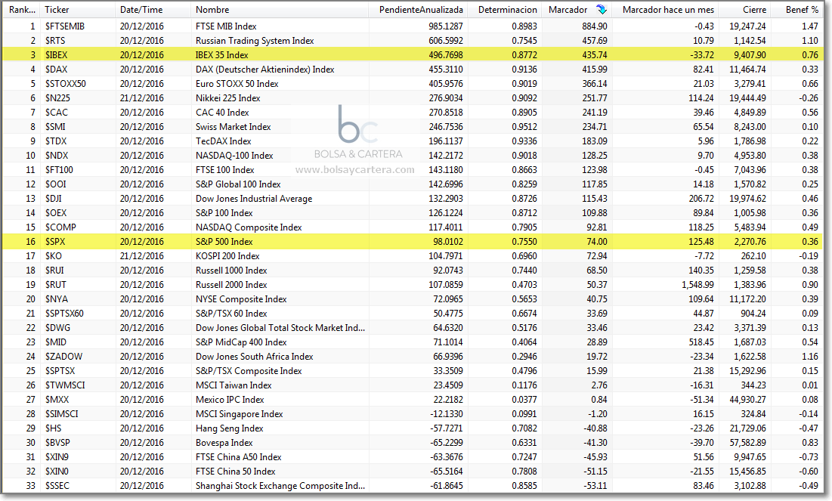
Task: Select the KOSPI 200 Index row
Action: pyautogui.click(x=413, y=255)
